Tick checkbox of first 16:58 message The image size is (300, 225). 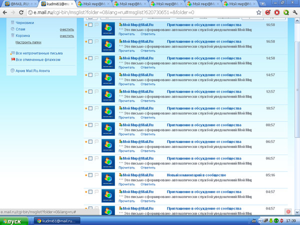click(90, 25)
